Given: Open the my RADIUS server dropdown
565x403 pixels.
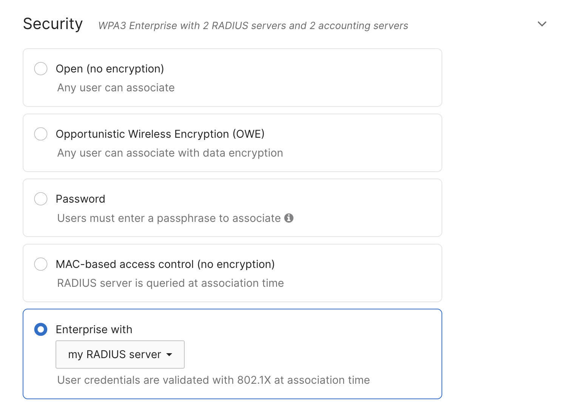Looking at the screenshot, I should pos(120,354).
